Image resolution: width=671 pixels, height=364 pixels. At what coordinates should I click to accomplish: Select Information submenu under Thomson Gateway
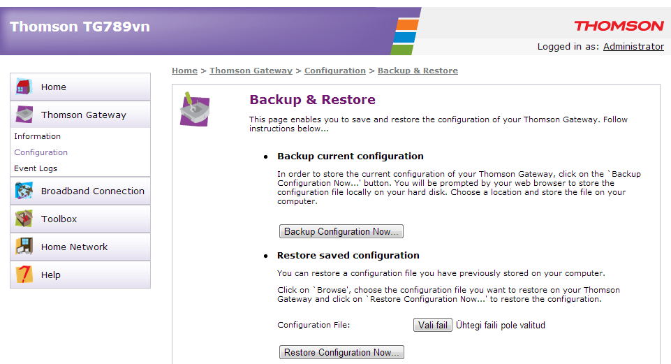tap(37, 136)
